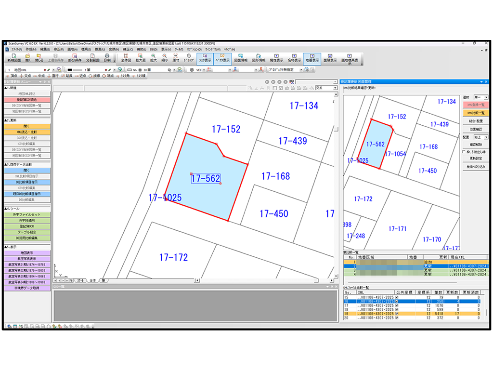Open the 図面情報 (drawing info) tool
Image resolution: width=493 pixels, height=370 pixels.
click(x=240, y=58)
